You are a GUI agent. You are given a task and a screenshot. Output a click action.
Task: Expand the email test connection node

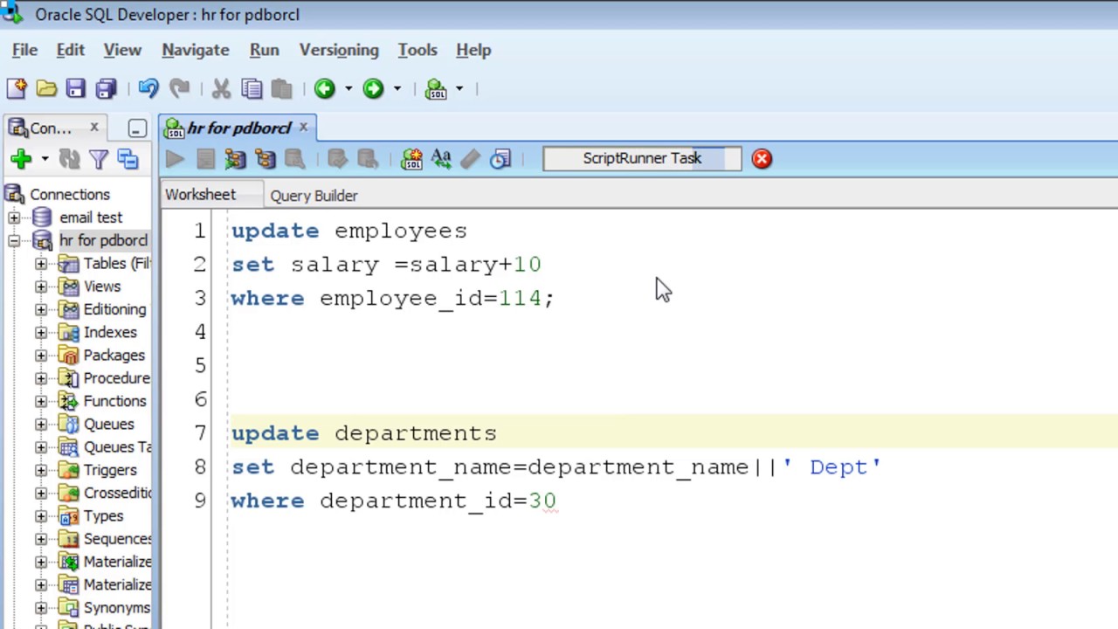[14, 218]
